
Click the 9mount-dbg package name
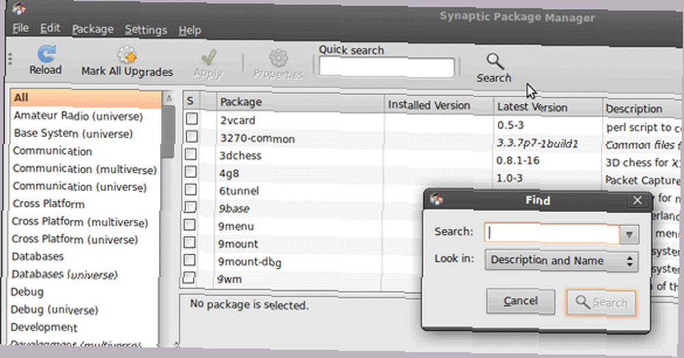coord(250,262)
